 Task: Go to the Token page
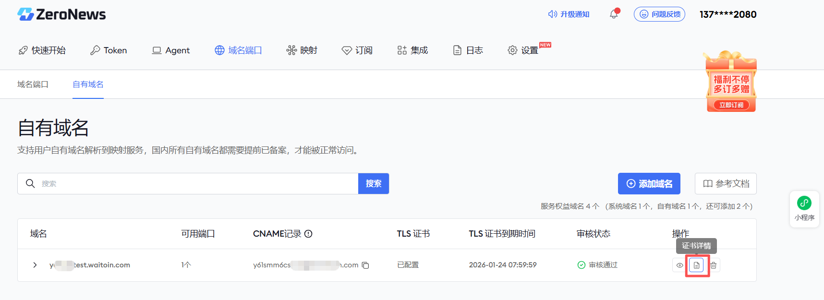pyautogui.click(x=109, y=50)
